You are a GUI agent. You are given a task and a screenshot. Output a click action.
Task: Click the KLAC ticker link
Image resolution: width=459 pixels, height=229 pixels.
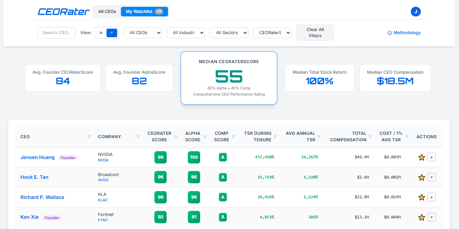tap(103, 200)
